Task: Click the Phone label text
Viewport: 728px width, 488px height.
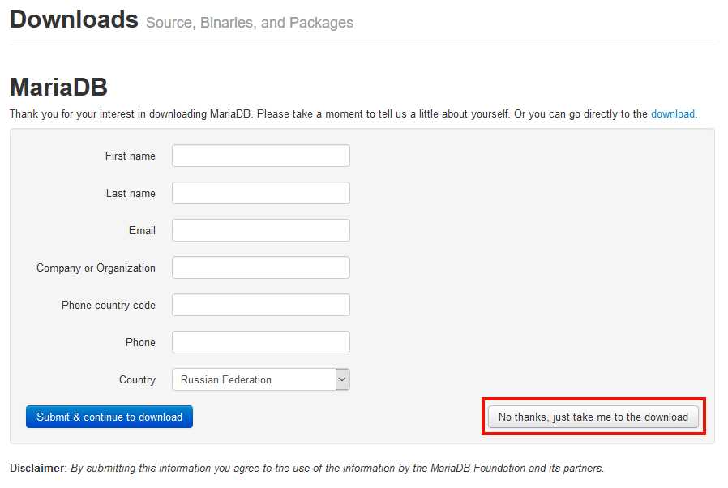Action: (x=140, y=342)
